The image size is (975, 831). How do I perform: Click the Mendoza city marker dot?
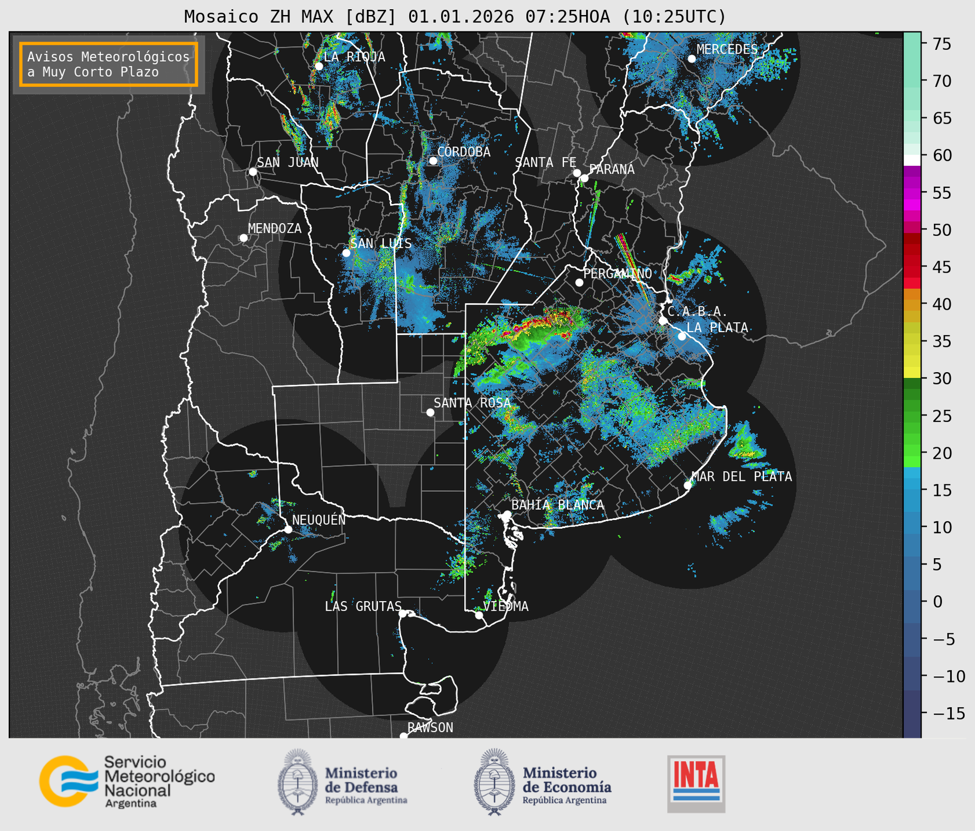243,238
